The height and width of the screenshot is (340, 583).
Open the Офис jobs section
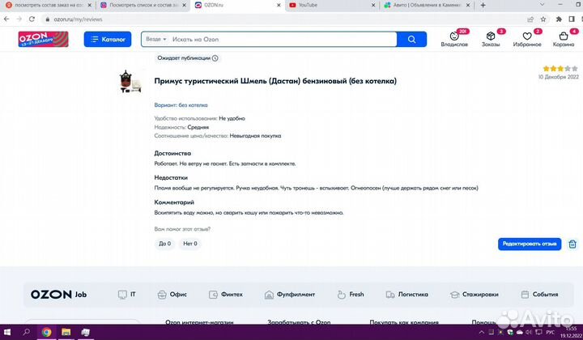pyautogui.click(x=172, y=295)
